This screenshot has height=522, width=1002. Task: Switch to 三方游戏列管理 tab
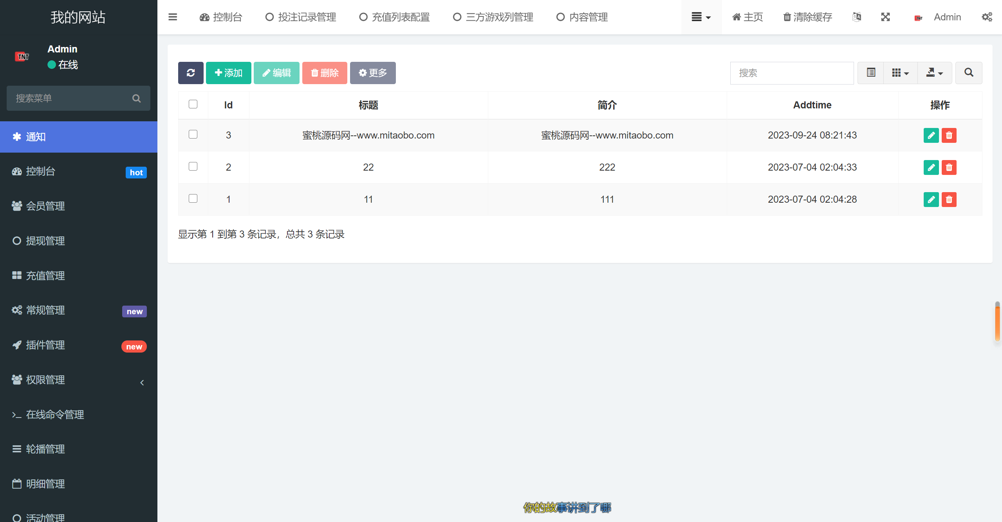point(493,17)
